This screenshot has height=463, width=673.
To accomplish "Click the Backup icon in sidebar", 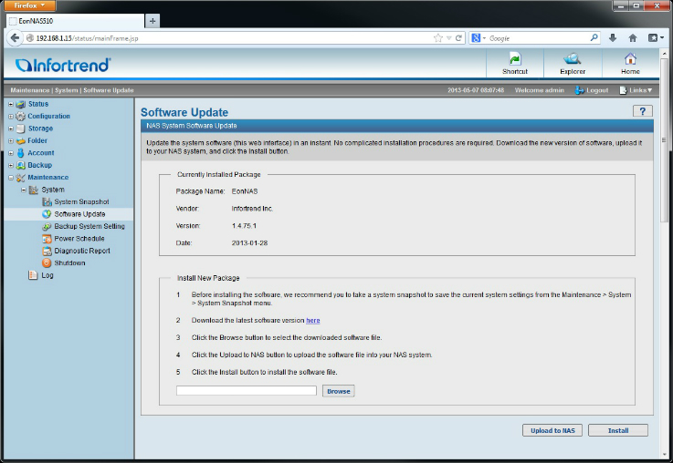I will pyautogui.click(x=21, y=165).
